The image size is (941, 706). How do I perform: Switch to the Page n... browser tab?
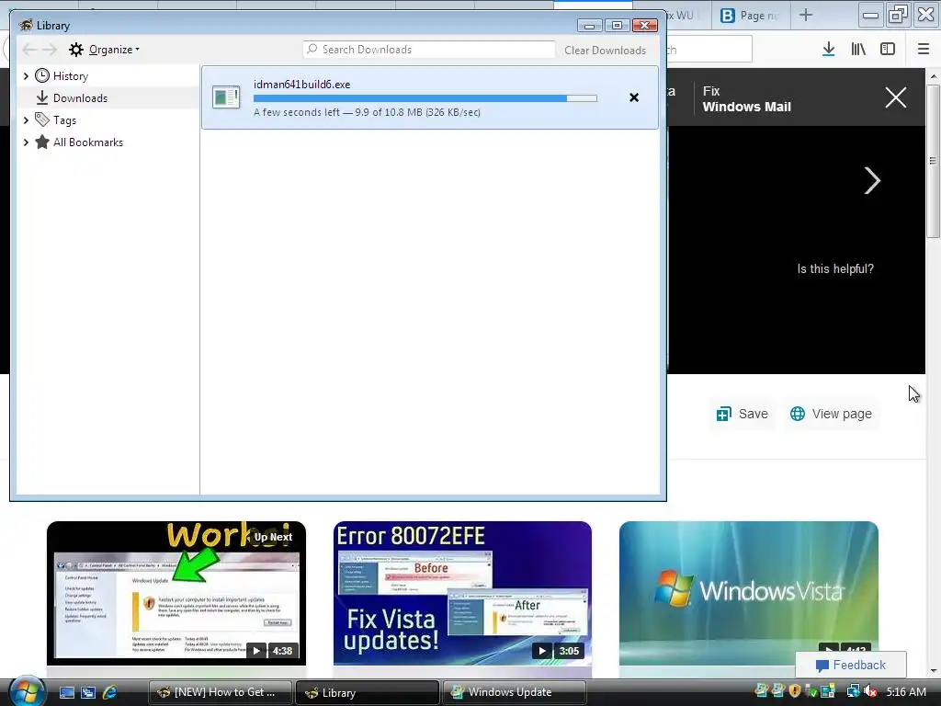pos(750,16)
